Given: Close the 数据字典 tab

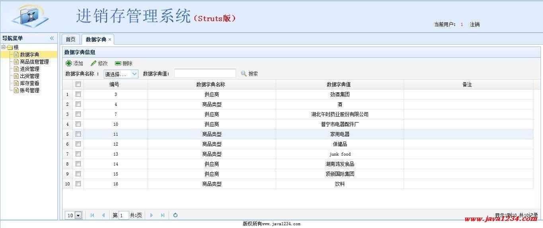Looking at the screenshot, I should coord(110,39).
